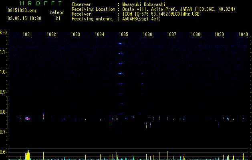This screenshot has height=160, width=252.
Task: Click the A504HB(yagi 4el) antenna text
Action: point(141,19)
